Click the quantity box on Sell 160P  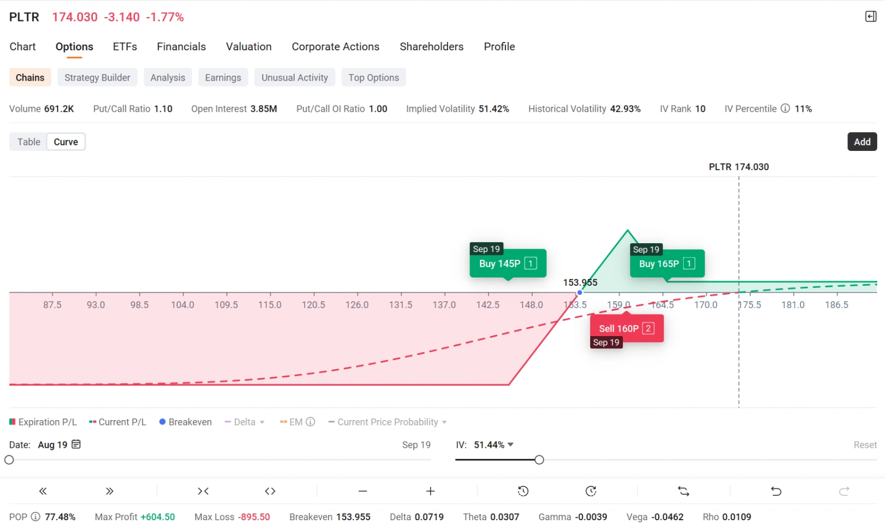tap(648, 328)
